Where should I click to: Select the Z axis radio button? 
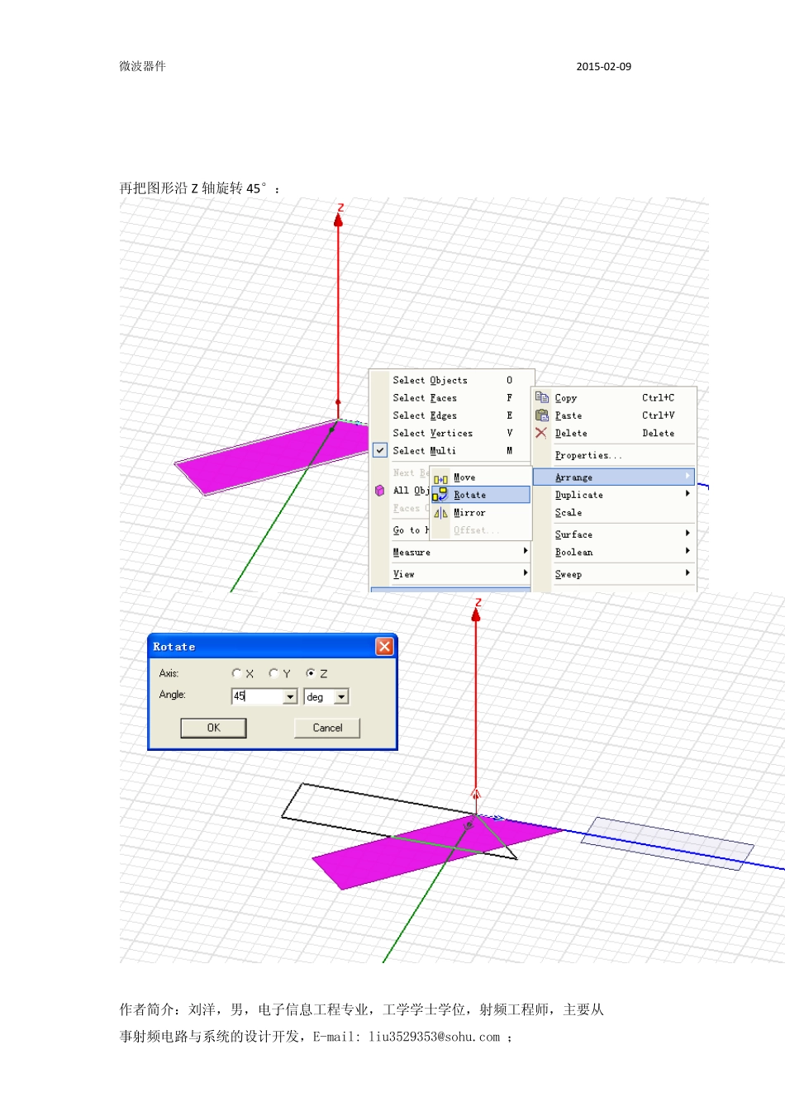click(x=311, y=673)
